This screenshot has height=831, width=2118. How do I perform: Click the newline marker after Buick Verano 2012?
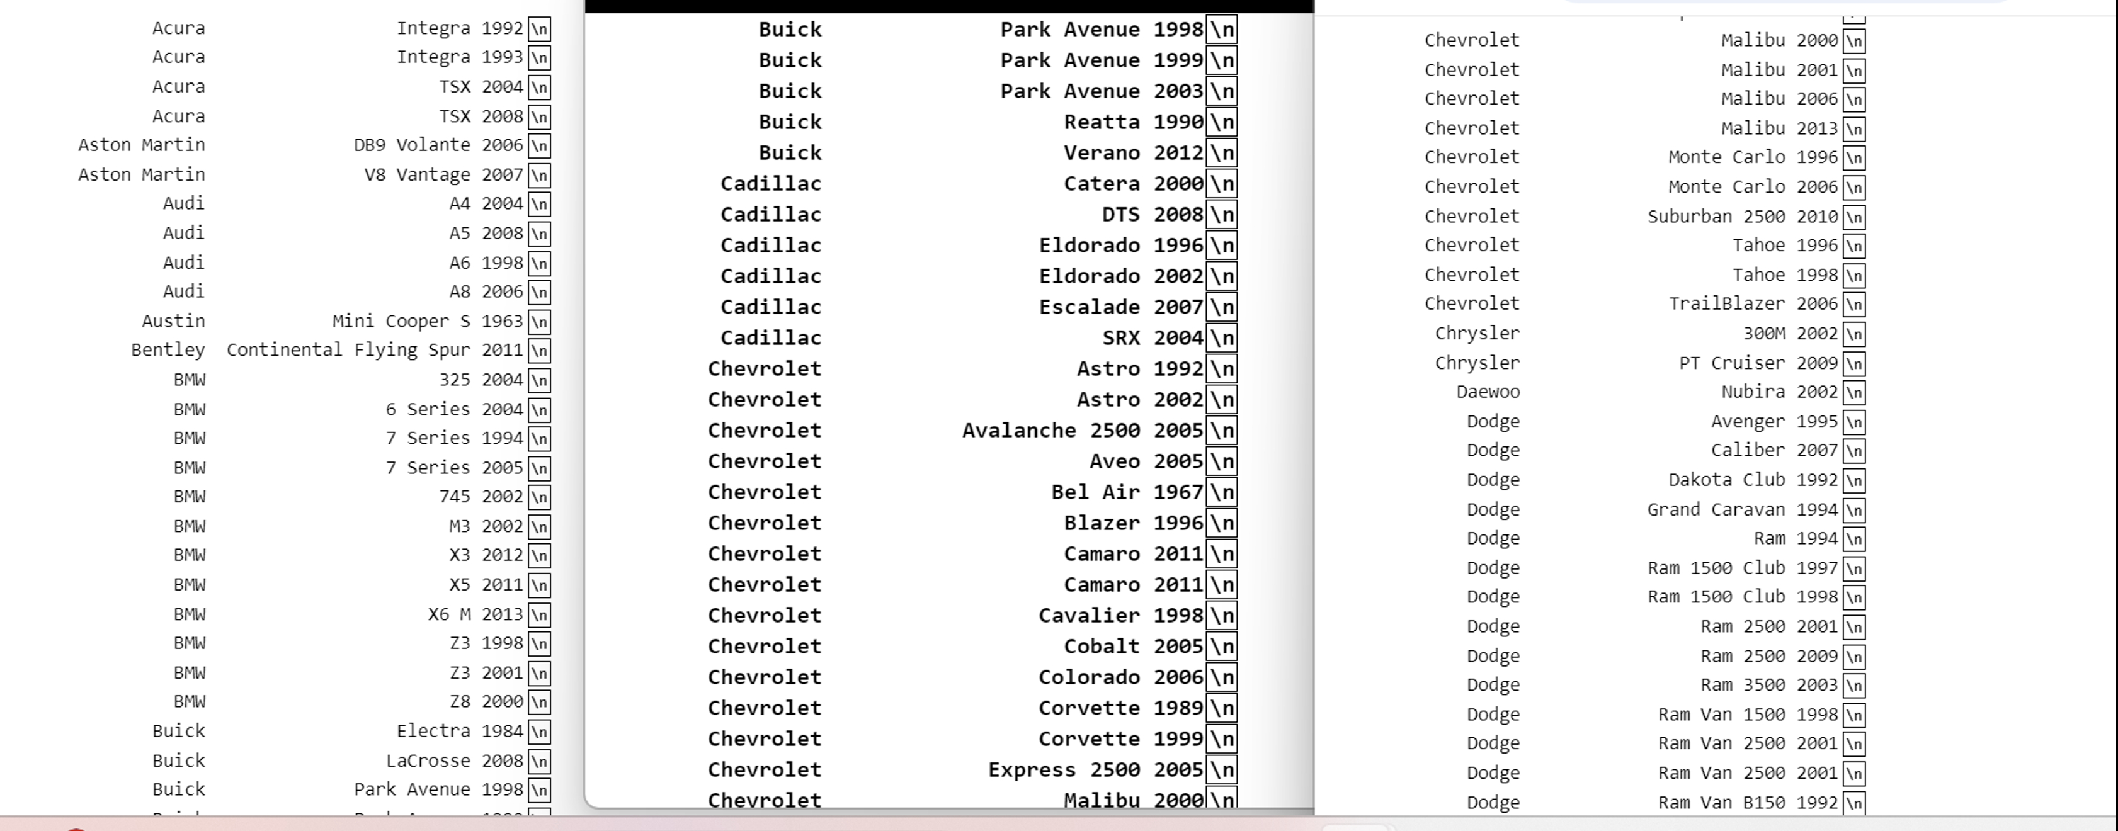(1222, 153)
